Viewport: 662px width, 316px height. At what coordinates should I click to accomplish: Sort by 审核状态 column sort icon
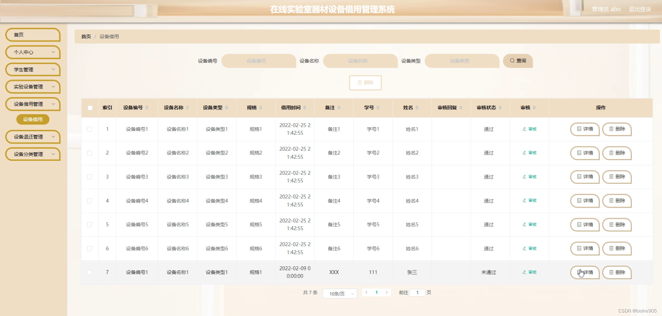(500, 108)
